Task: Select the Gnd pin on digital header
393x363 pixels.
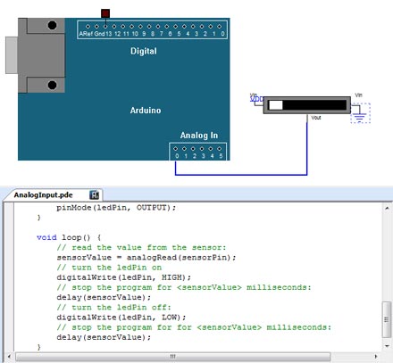Action: click(96, 27)
